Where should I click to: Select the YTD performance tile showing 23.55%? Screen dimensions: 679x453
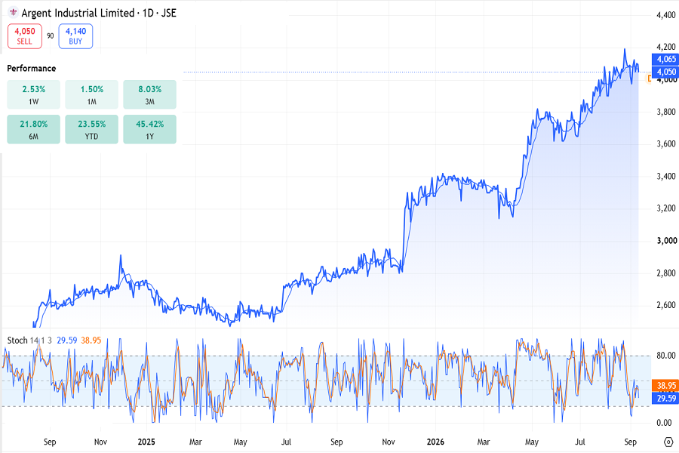(x=92, y=129)
